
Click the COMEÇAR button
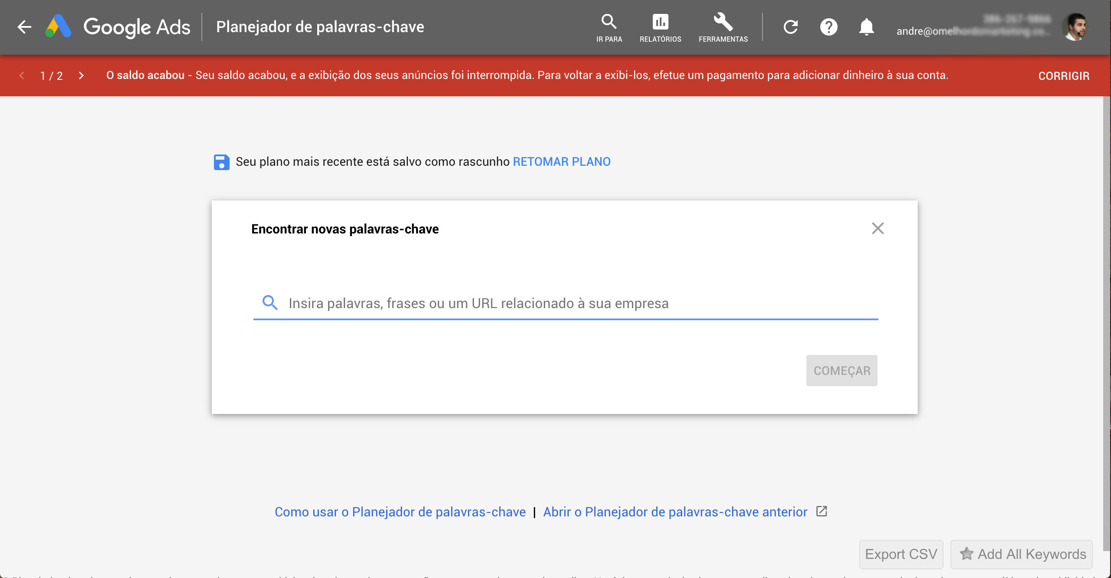[841, 371]
